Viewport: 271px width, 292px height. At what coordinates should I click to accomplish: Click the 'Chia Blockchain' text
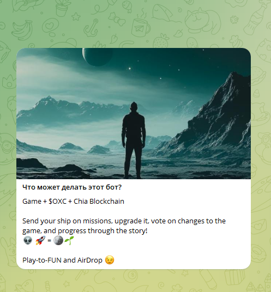[x=99, y=202]
